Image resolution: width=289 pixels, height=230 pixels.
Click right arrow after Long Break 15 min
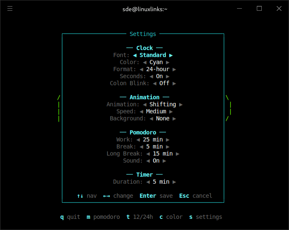[178, 154]
